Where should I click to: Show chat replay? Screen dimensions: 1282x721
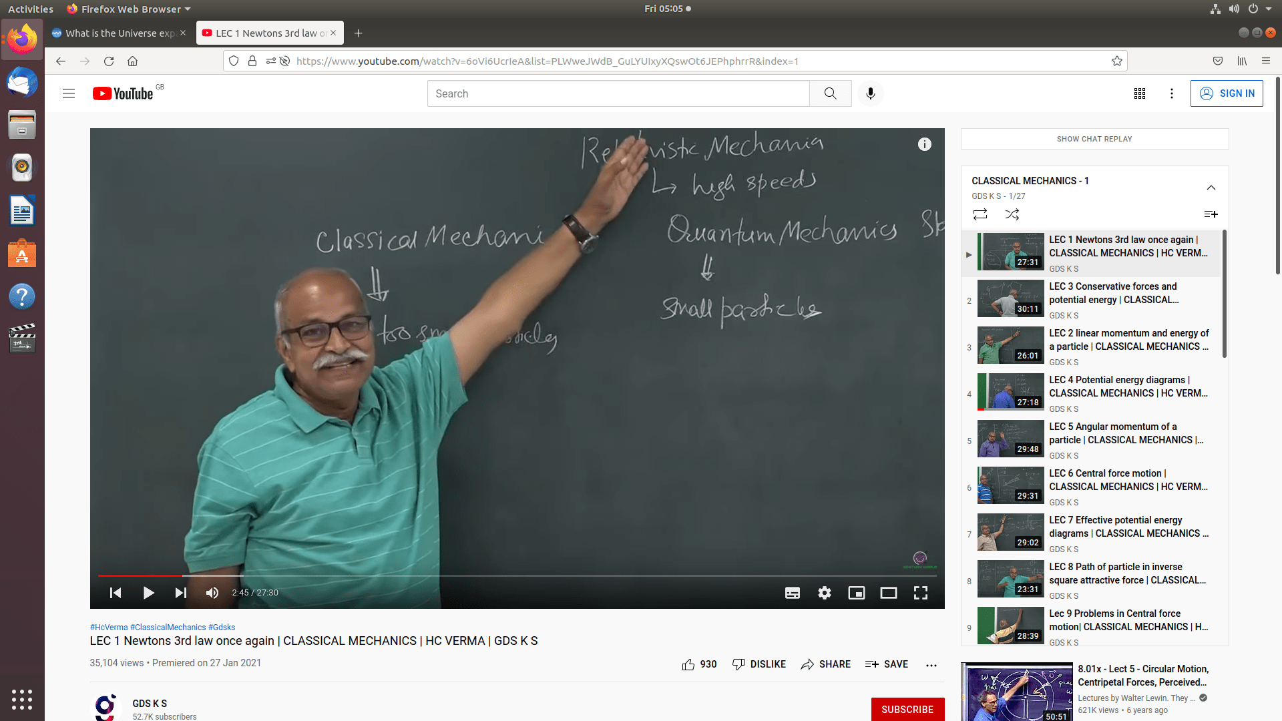point(1094,139)
